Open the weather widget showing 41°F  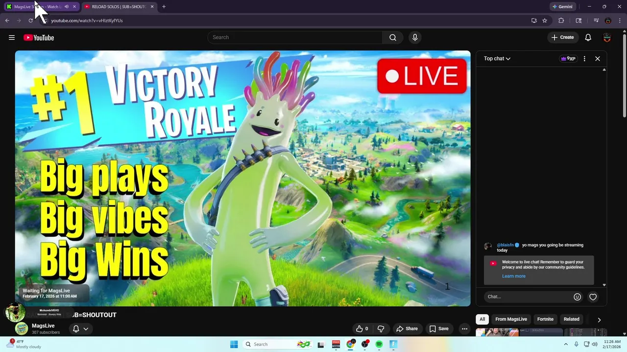tap(24, 344)
